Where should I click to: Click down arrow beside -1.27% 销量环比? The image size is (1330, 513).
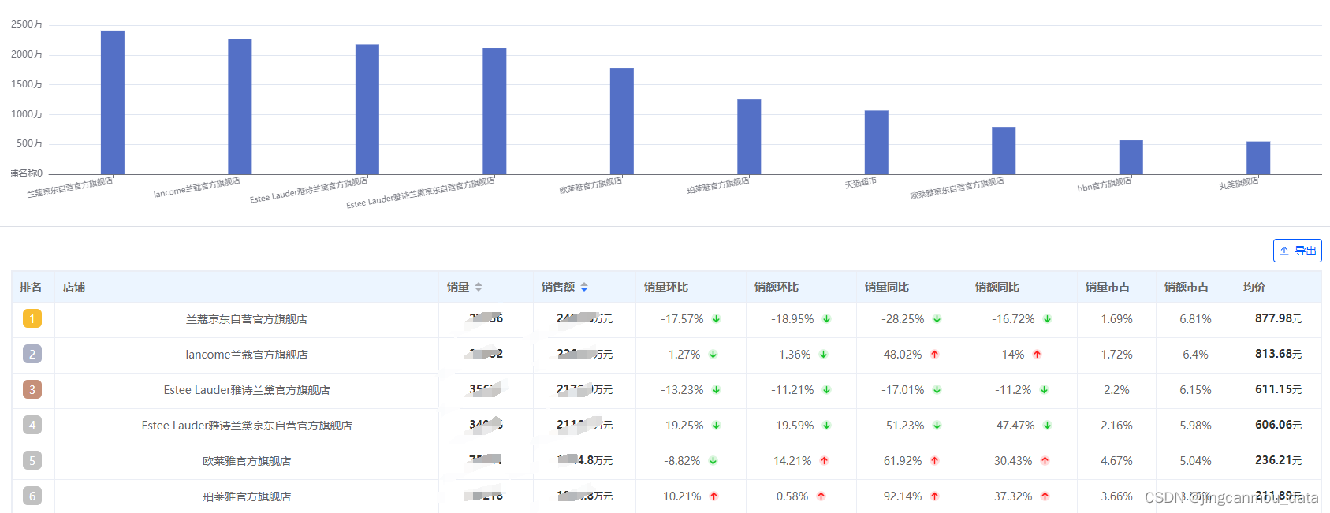pyautogui.click(x=713, y=355)
